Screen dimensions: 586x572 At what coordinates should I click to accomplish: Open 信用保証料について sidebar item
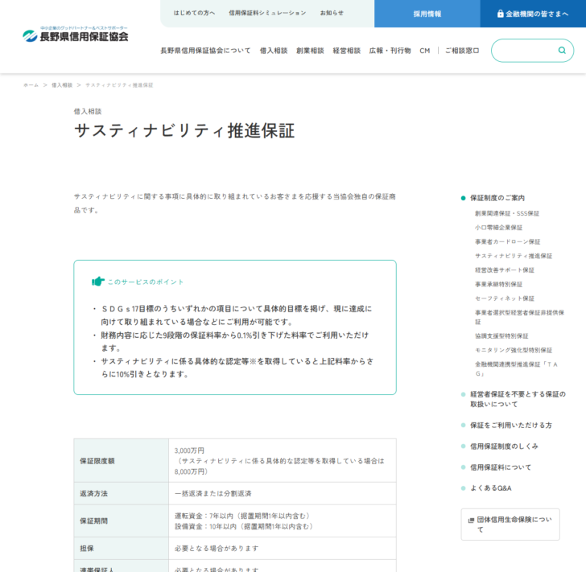[501, 467]
